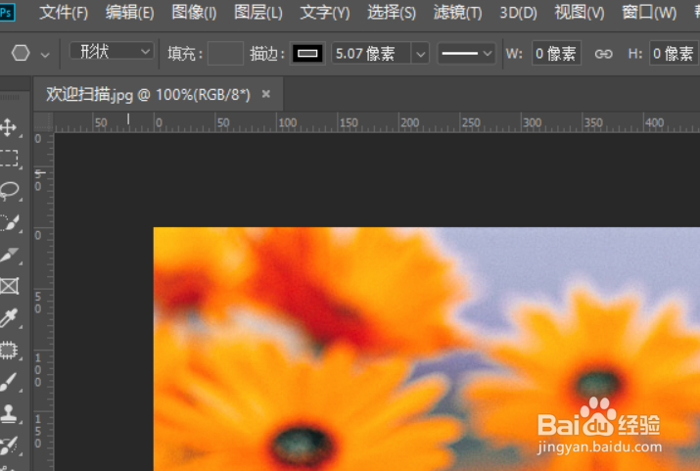
Task: Close the 欢迎扫描.jpg document tab
Action: pyautogui.click(x=266, y=94)
